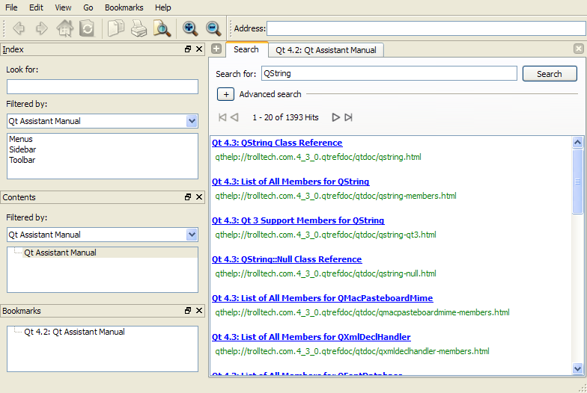The height and width of the screenshot is (393, 587).
Task: Go back with the left arrow toolbar icon
Action: pos(19,28)
